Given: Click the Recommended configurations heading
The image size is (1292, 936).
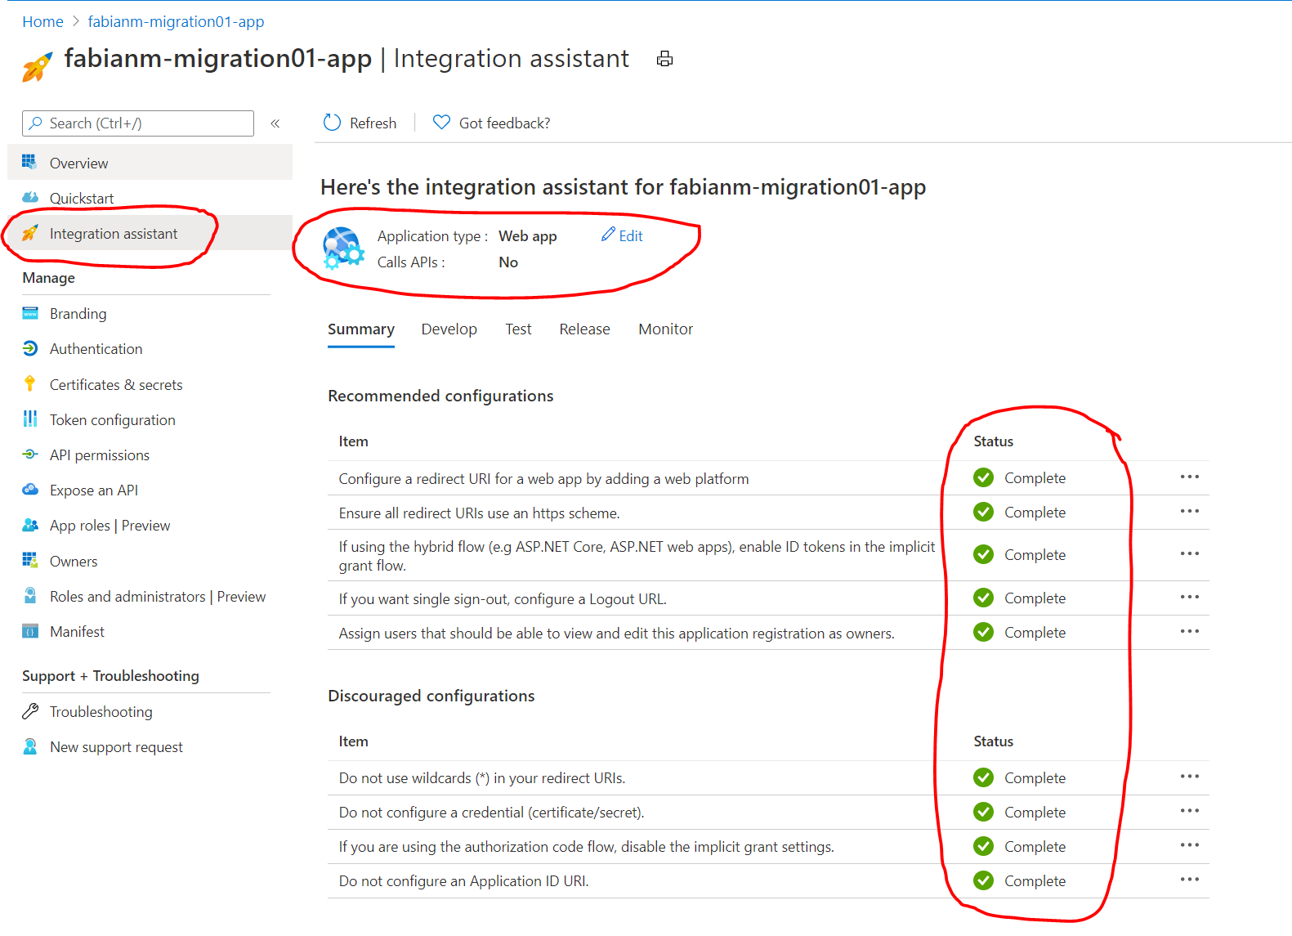Looking at the screenshot, I should [440, 396].
